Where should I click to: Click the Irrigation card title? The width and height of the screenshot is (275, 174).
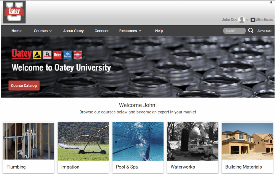70,167
